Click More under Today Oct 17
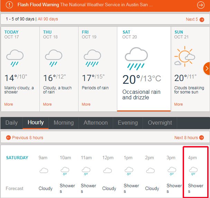The width and height of the screenshot is (210, 198). click(x=9, y=104)
